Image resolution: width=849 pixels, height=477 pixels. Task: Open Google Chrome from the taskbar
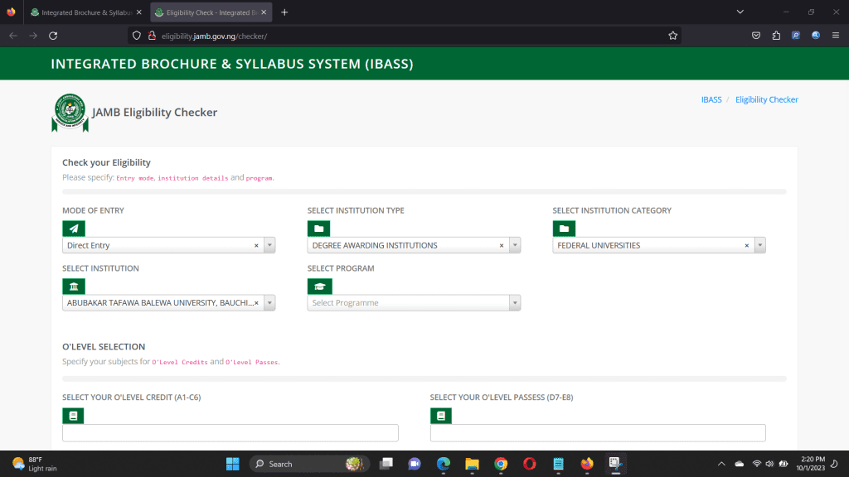[501, 464]
